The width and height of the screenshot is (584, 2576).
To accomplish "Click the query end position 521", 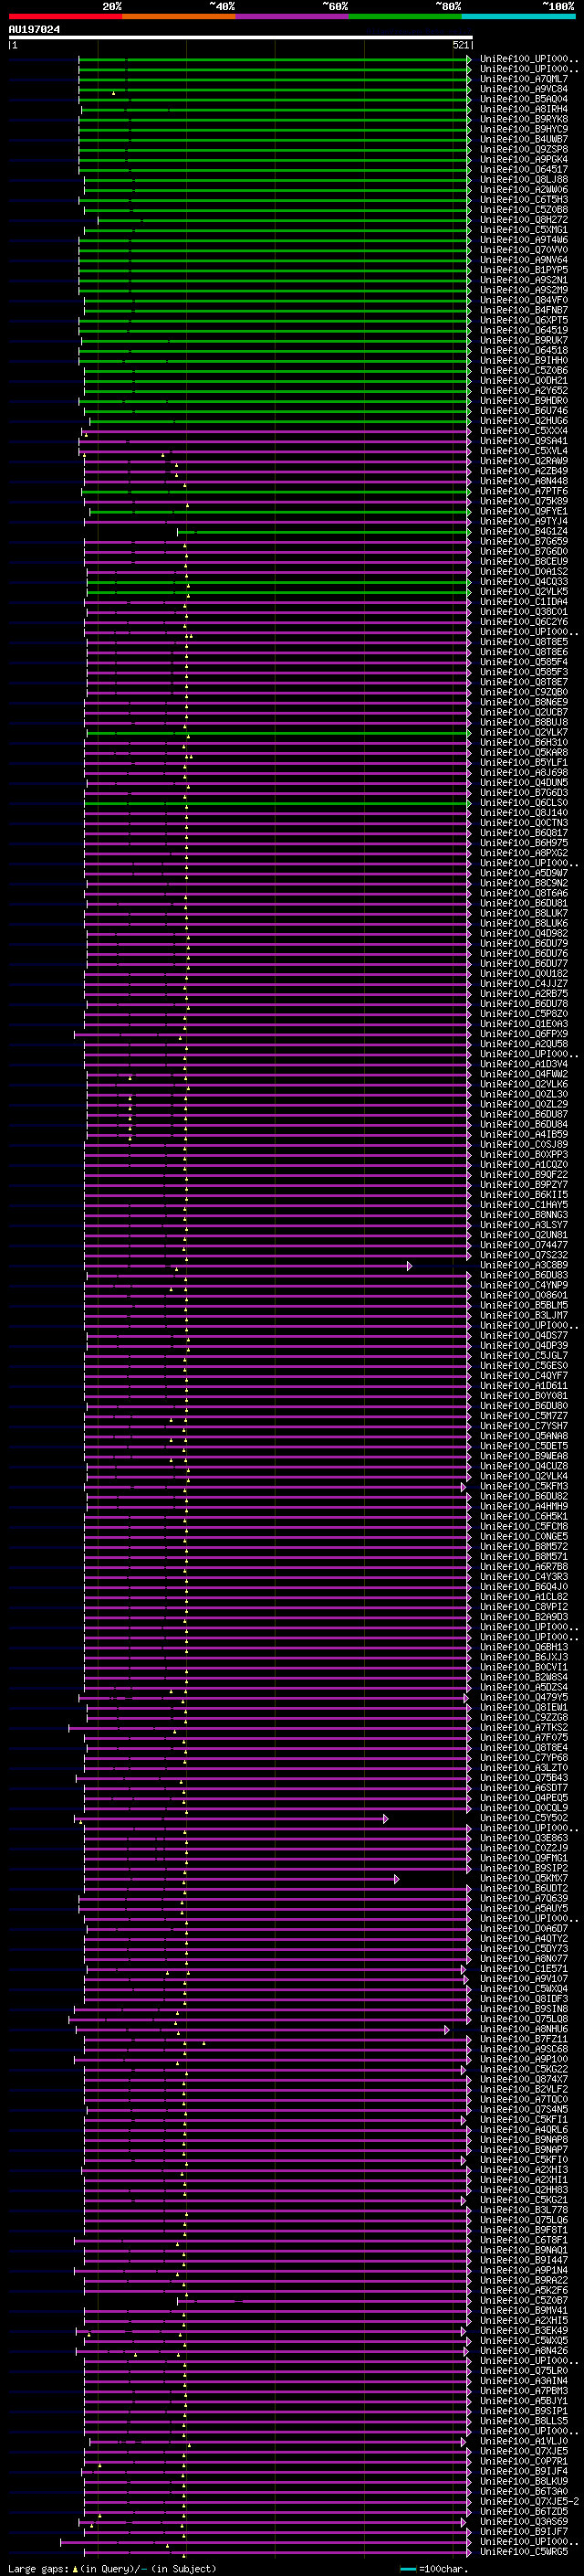I will (460, 45).
